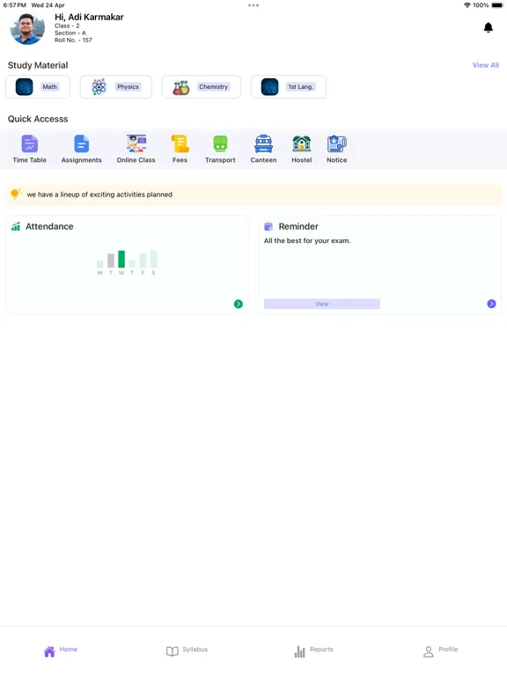The width and height of the screenshot is (507, 676).
Task: Switch to Syllabus tab
Action: (x=187, y=650)
